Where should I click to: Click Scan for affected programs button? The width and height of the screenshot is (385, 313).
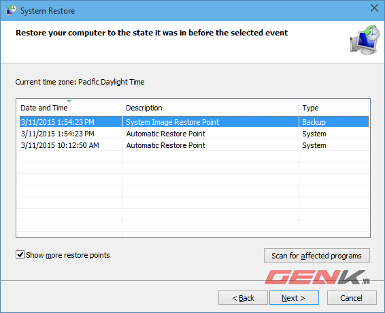[x=317, y=256]
